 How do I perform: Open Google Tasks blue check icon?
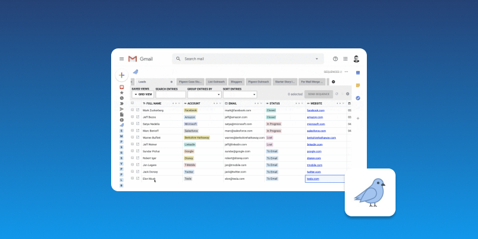358,98
